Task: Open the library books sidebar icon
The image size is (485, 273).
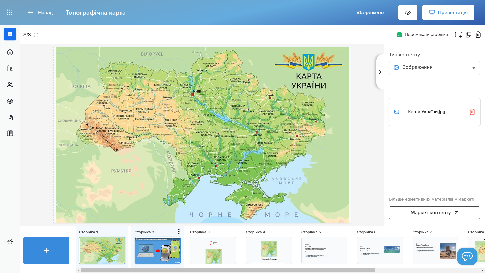Action: pos(10,68)
